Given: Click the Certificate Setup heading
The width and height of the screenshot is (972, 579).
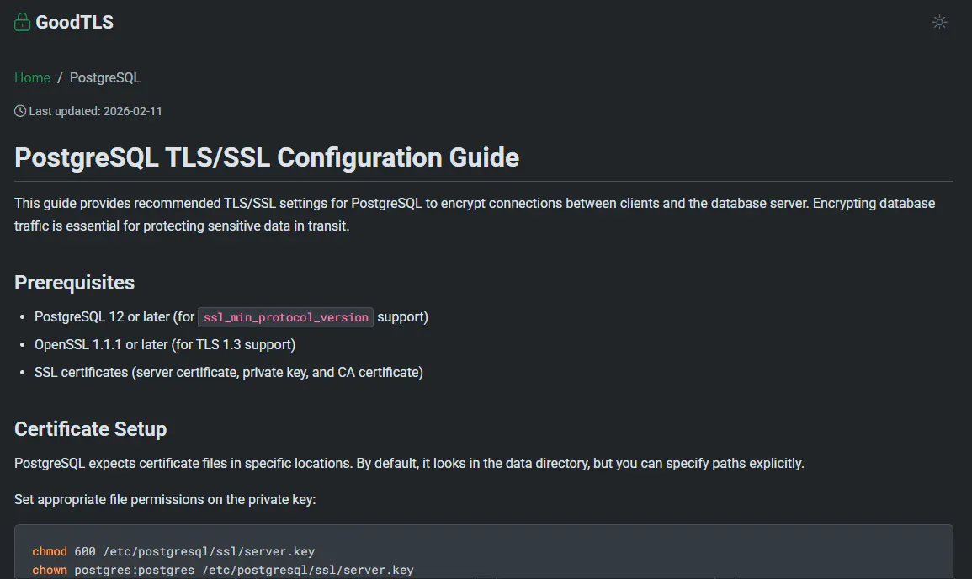Looking at the screenshot, I should (x=91, y=429).
